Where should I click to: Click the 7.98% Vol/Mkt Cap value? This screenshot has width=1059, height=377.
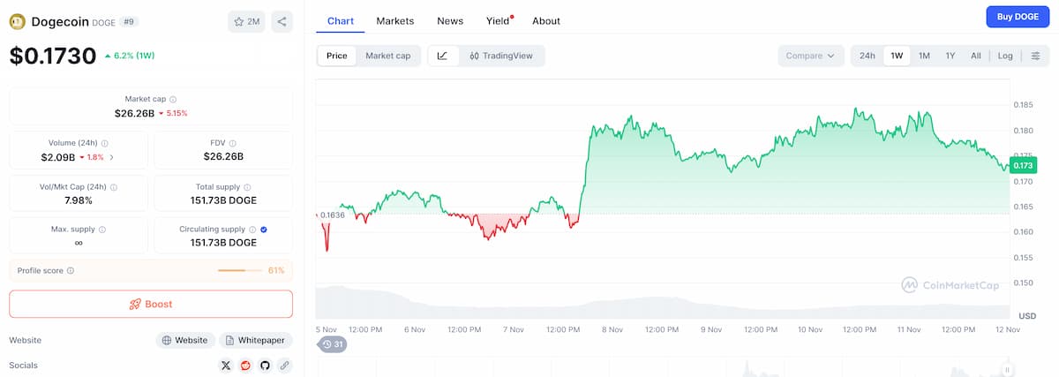(x=78, y=200)
